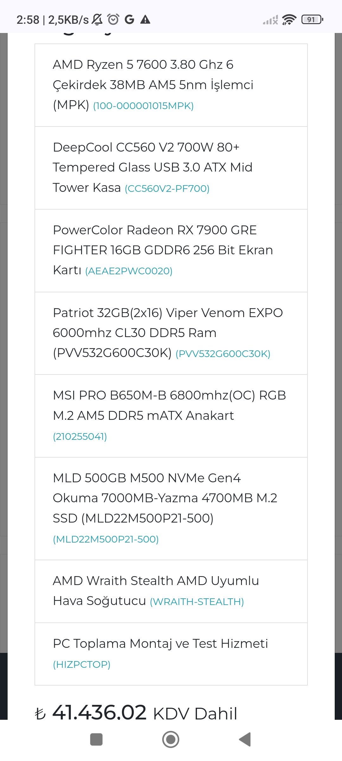342x761 pixels.
Task: Tap the 210255041 motherboard code link
Action: coord(80,437)
